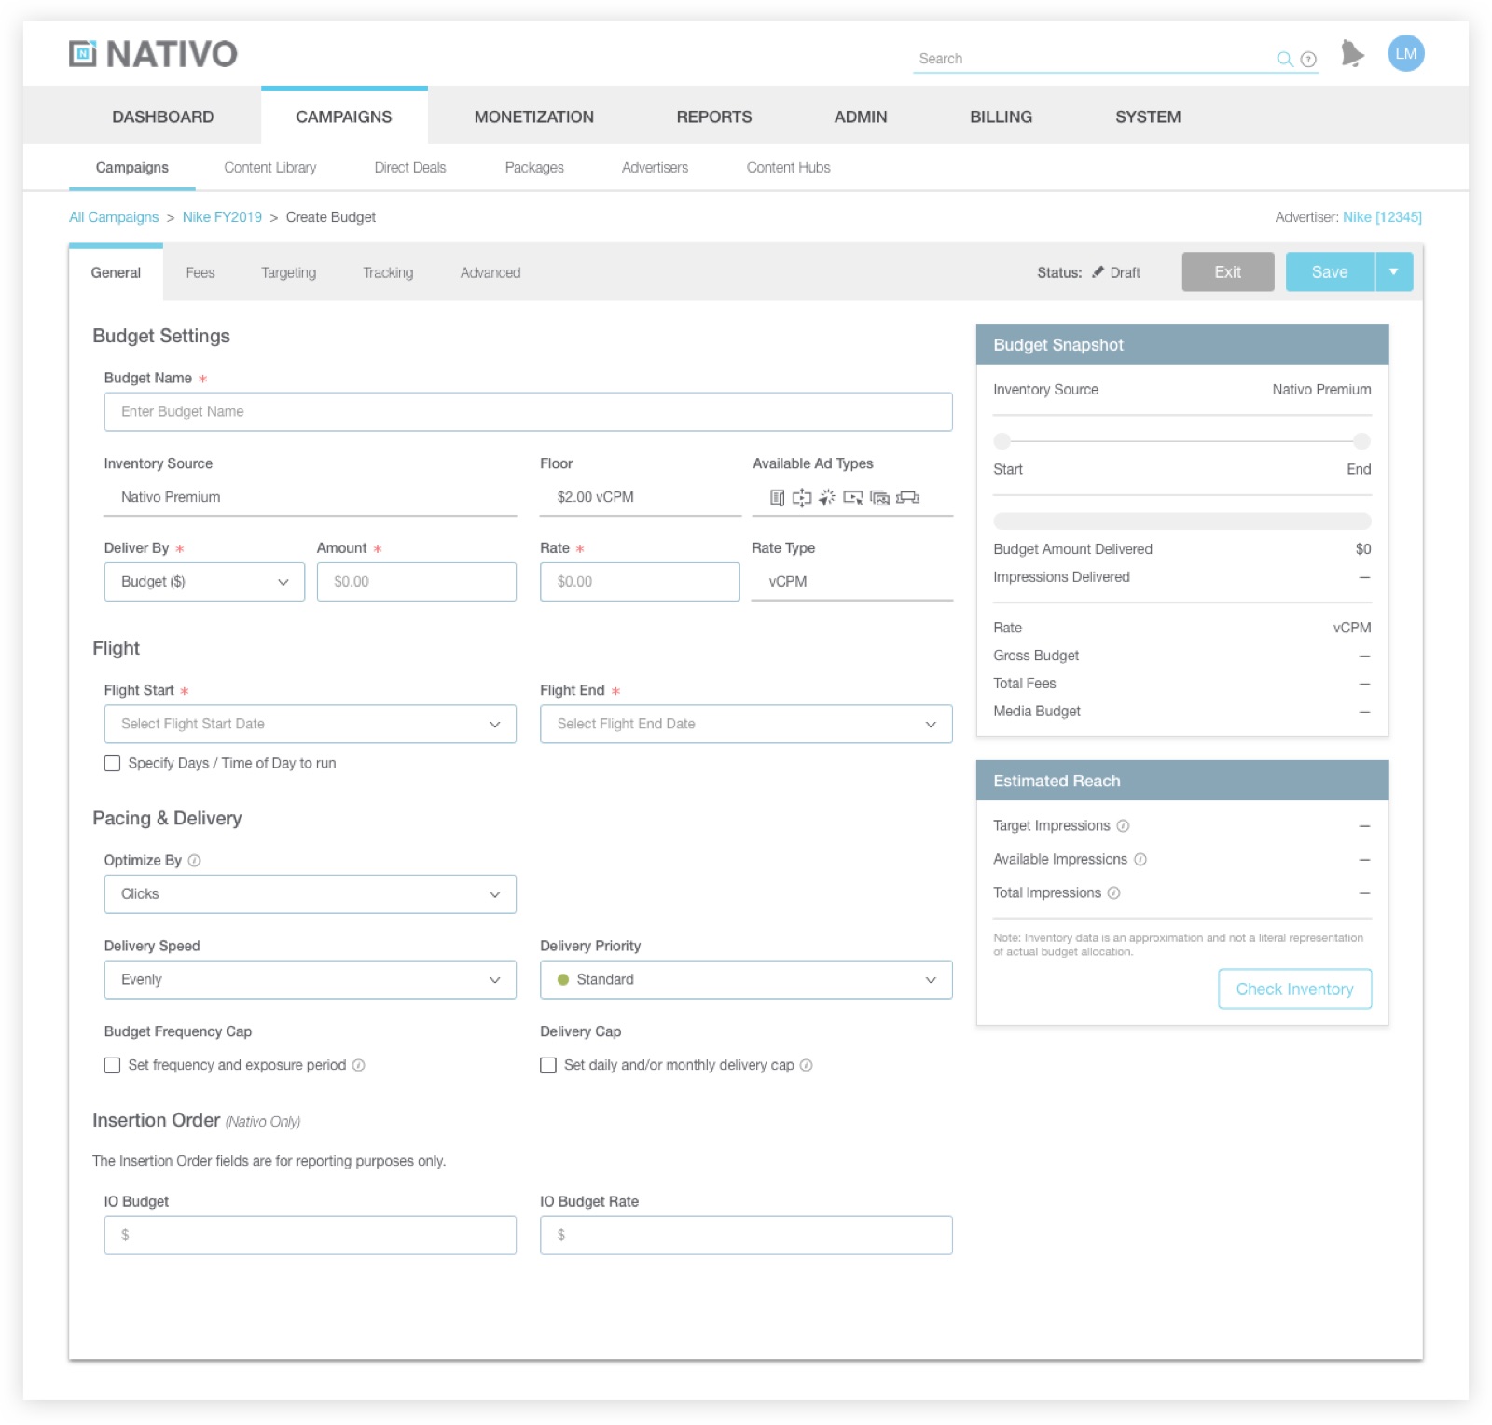Click the flight timeline End handle
The width and height of the screenshot is (1492, 1425).
[x=1362, y=441]
